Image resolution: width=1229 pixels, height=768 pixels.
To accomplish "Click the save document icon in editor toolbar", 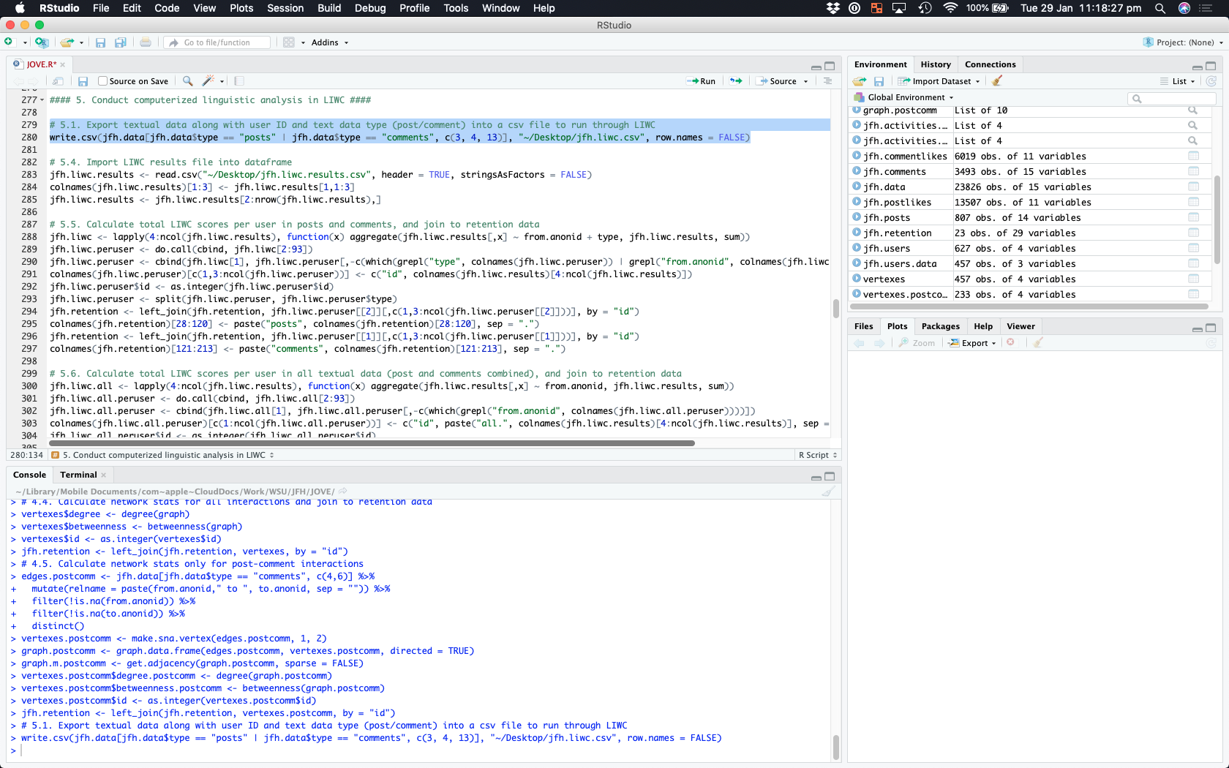I will pyautogui.click(x=83, y=81).
